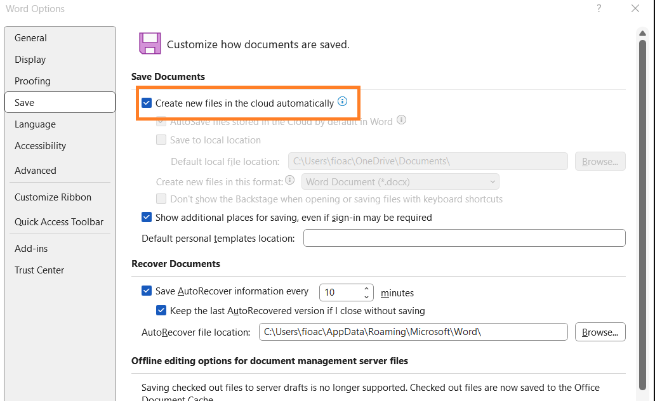Click the info icon next to AutoSave option
This screenshot has height=401, width=655.
[401, 120]
